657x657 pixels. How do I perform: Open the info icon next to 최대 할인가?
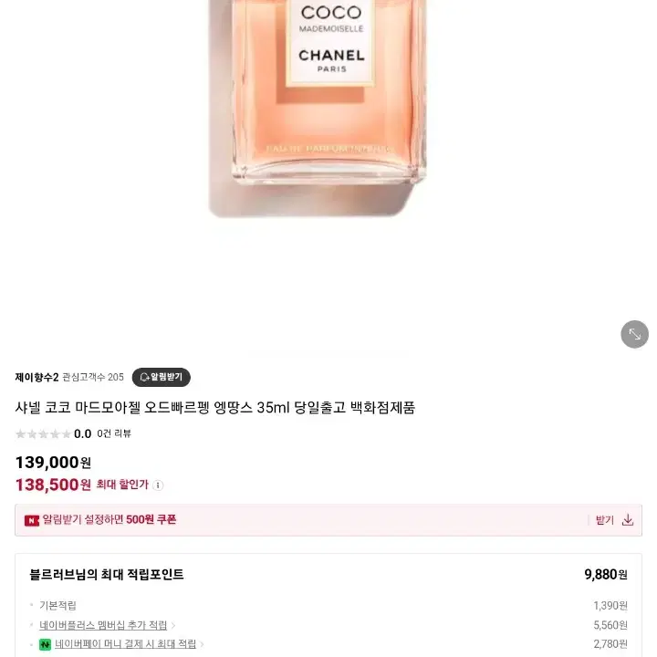pyautogui.click(x=158, y=485)
